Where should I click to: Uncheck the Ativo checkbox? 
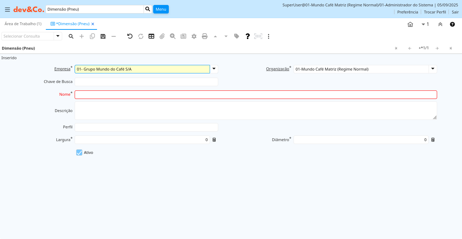[x=79, y=152]
